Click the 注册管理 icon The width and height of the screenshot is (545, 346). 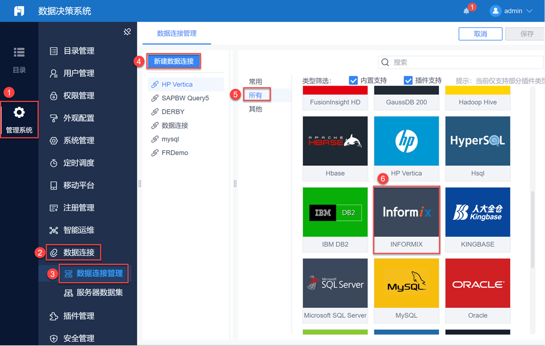tap(54, 208)
